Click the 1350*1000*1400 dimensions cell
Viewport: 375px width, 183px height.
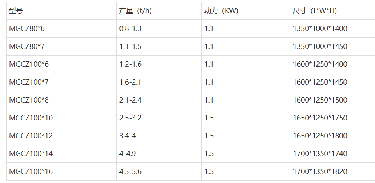(x=332, y=29)
